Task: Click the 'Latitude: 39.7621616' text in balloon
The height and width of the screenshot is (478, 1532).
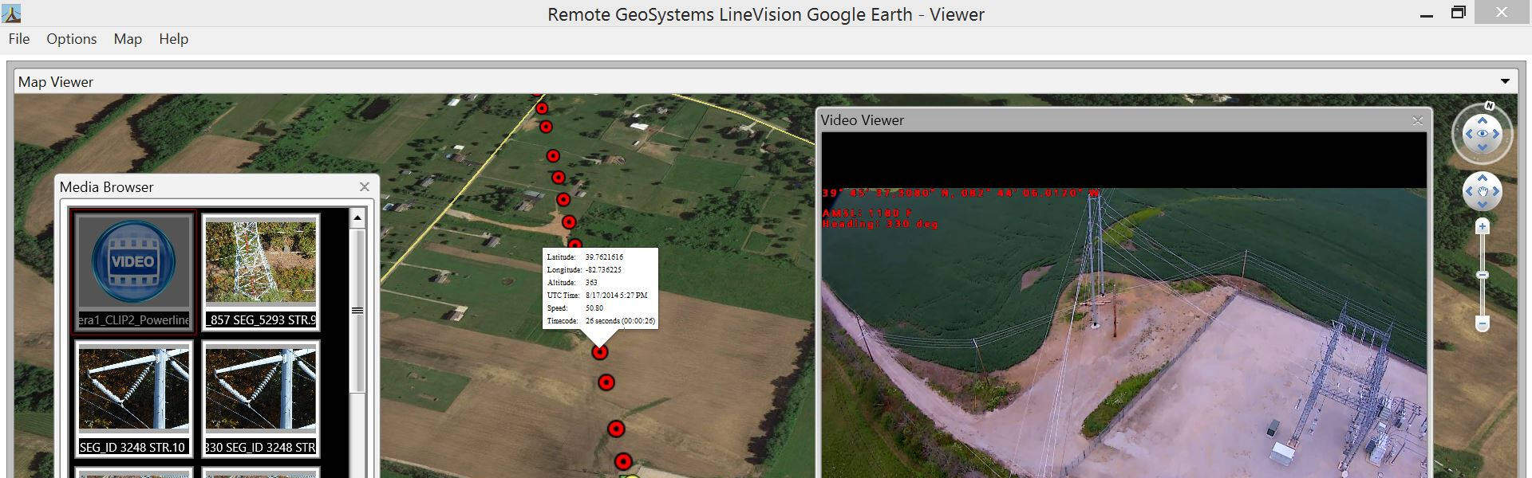Action: tap(585, 257)
